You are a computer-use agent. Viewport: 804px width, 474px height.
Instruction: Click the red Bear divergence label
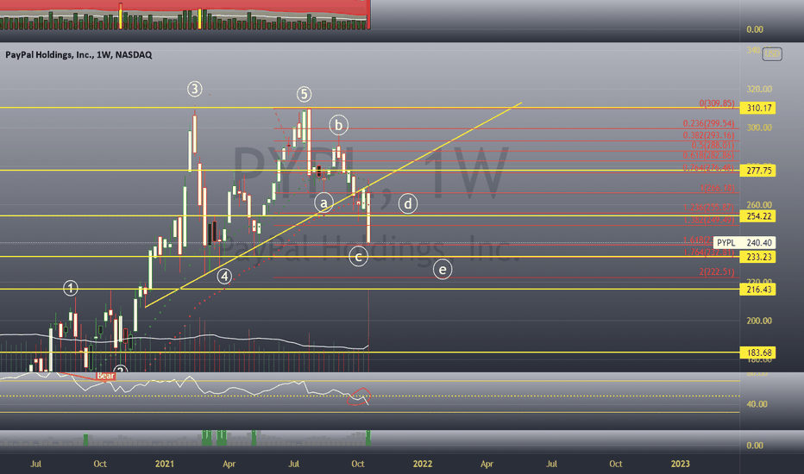pyautogui.click(x=105, y=376)
